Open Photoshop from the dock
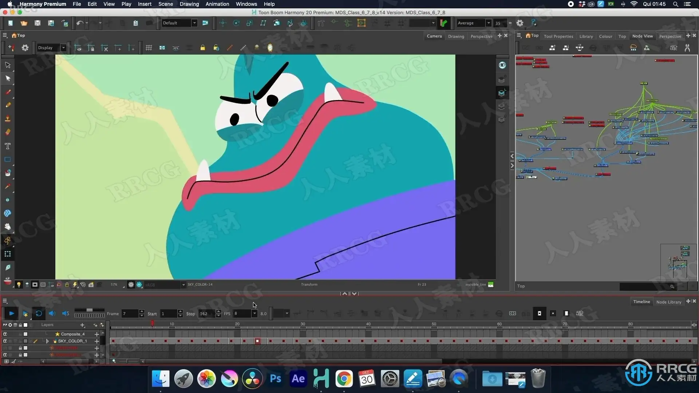The image size is (699, 393). [275, 379]
